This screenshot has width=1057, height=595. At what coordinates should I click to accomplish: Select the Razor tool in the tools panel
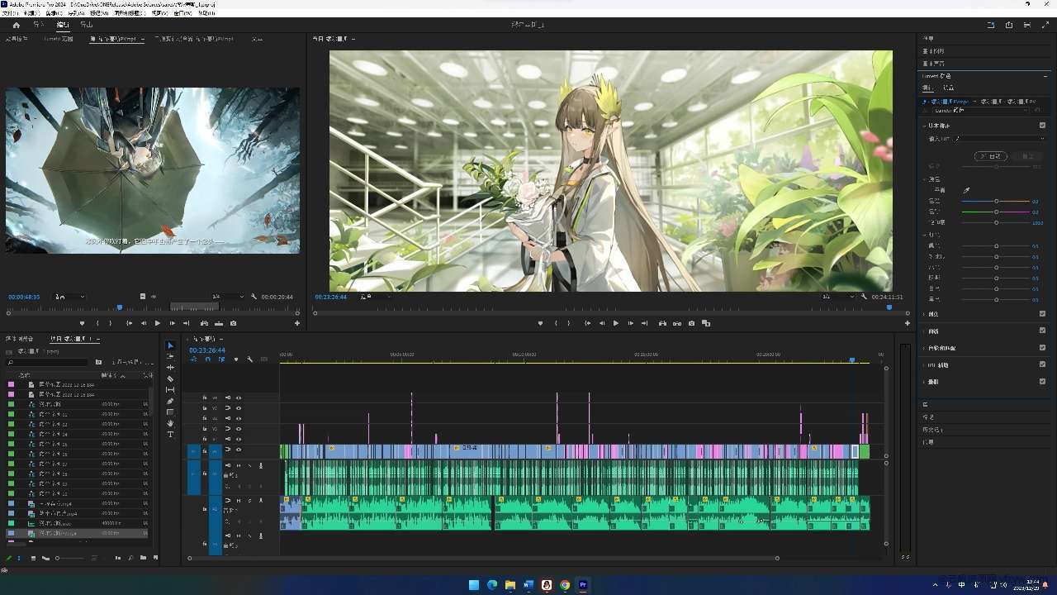[x=170, y=378]
